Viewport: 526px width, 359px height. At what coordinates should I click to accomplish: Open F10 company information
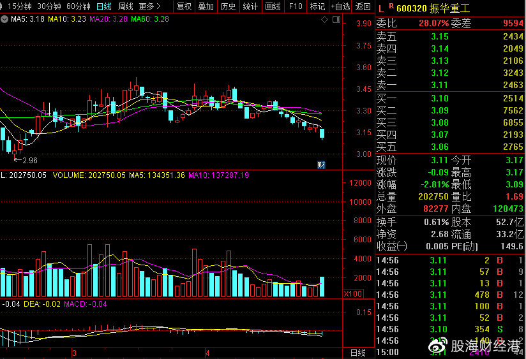[296, 6]
